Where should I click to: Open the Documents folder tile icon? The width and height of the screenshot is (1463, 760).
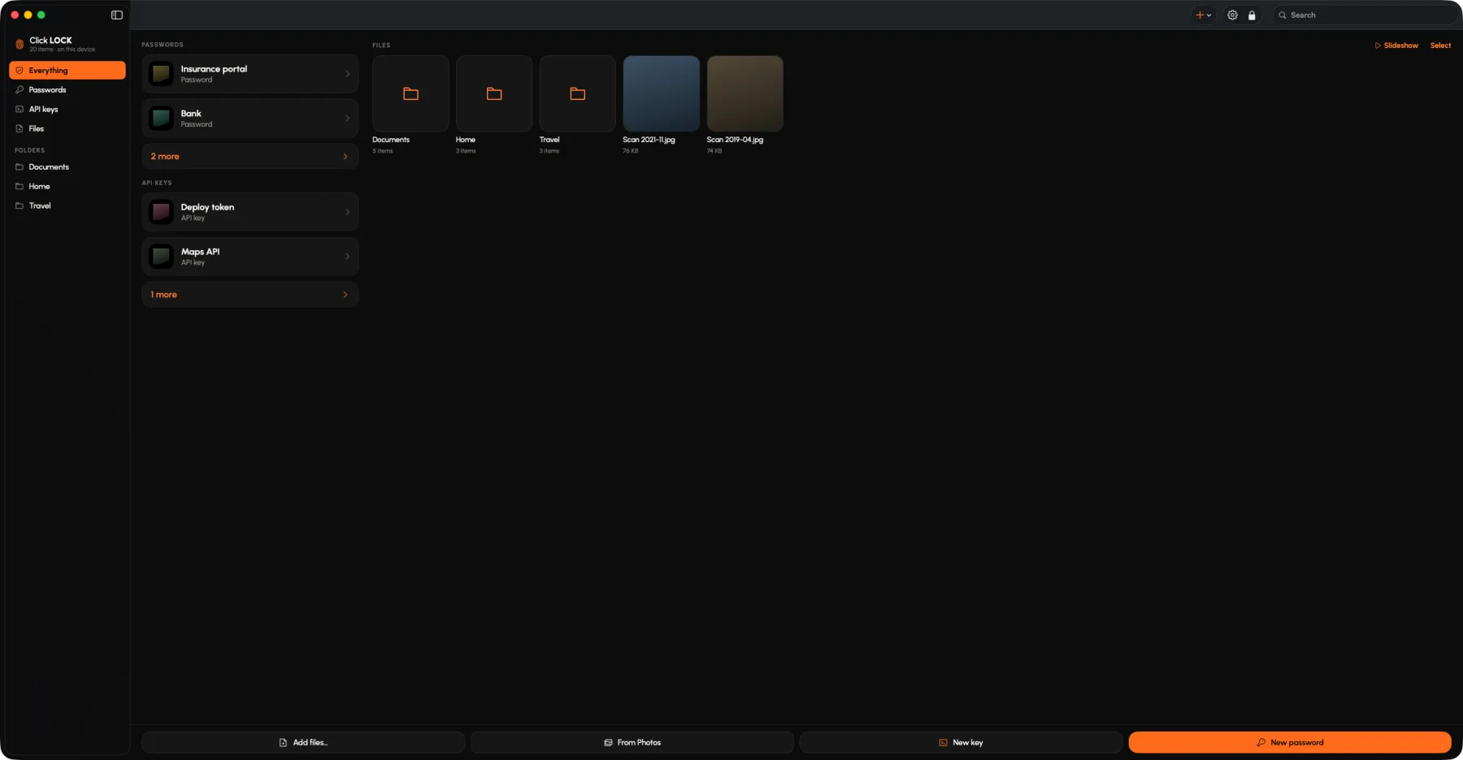coord(410,94)
